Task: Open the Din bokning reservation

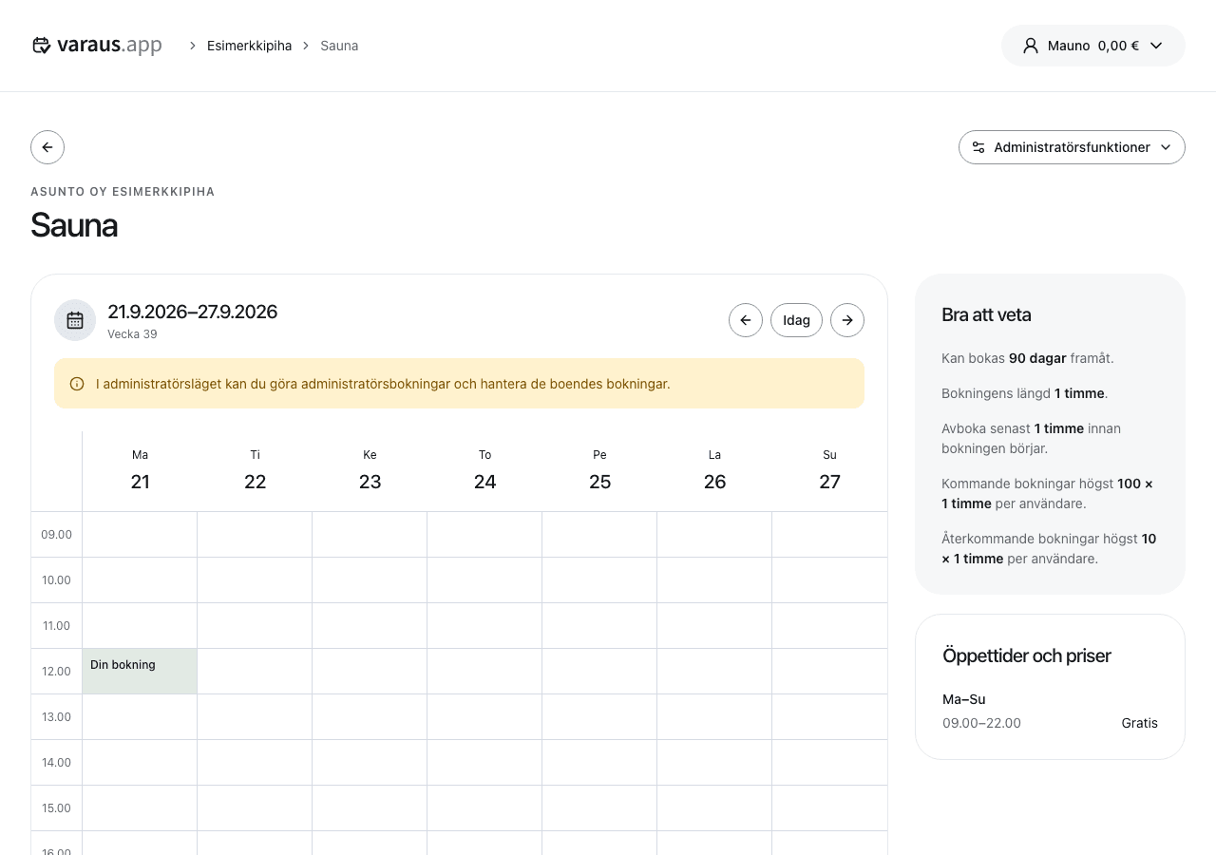Action: pos(140,672)
